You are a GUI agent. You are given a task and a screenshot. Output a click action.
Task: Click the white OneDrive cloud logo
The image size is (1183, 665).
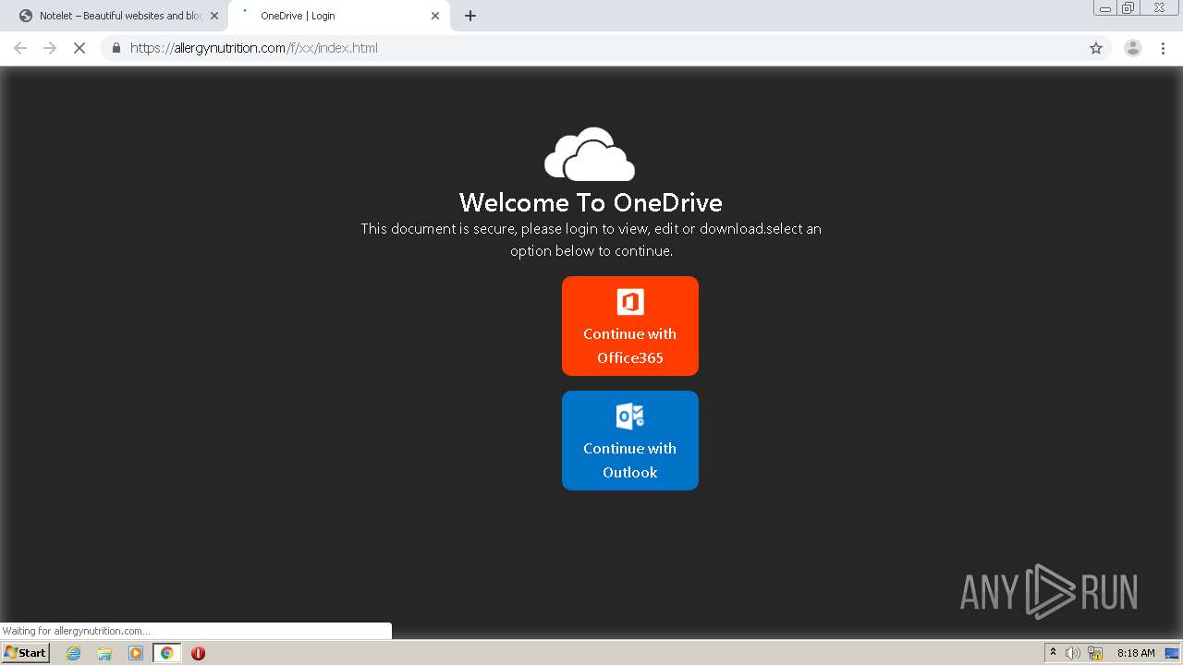pyautogui.click(x=590, y=154)
